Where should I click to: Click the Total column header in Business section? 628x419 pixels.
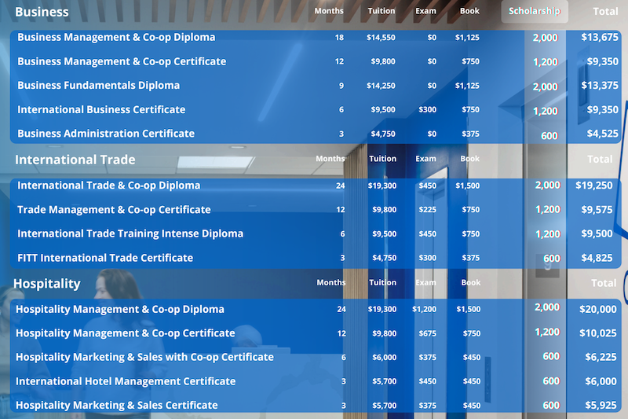coord(605,11)
